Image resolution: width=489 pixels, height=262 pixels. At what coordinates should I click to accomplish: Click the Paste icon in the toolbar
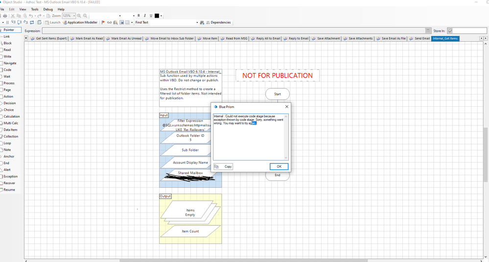coord(25,16)
